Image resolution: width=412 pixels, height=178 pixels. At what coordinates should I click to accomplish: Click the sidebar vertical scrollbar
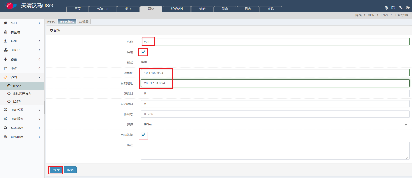click(44, 107)
